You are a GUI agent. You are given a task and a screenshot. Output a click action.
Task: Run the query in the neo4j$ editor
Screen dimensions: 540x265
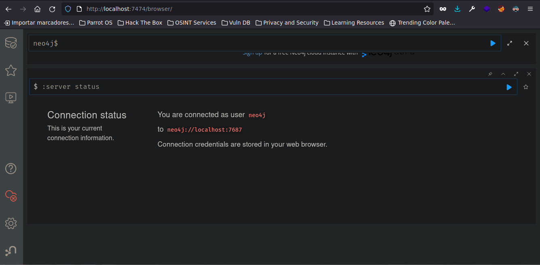(x=493, y=43)
